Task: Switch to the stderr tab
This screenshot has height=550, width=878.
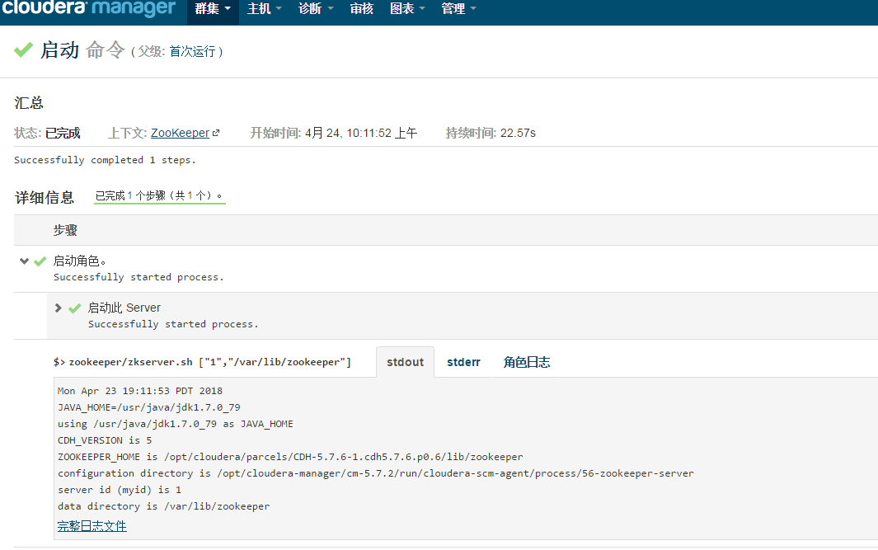Action: (x=463, y=362)
